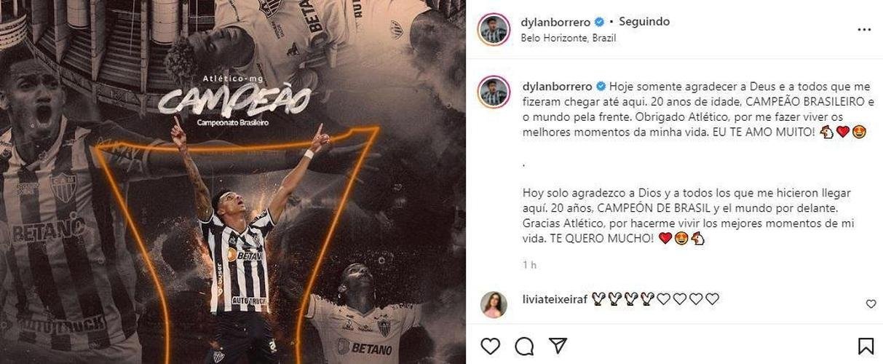
Task: Open three-dot more options menu
Action: 864,30
